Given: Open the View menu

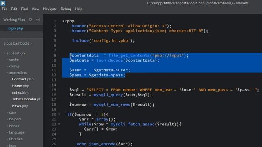Looking at the screenshot, I should pos(36,9).
